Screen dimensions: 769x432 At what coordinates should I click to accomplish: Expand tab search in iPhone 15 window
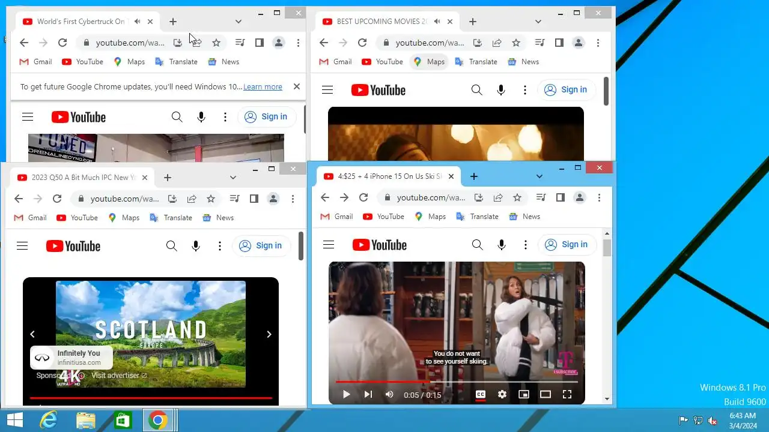[540, 176]
